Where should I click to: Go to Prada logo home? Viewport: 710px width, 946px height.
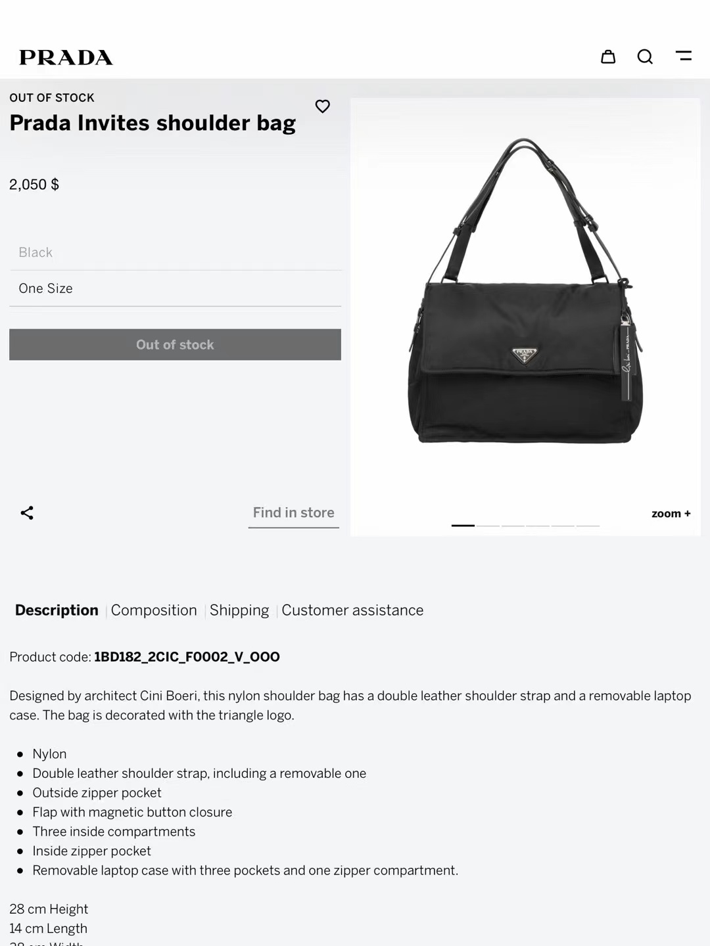66,58
